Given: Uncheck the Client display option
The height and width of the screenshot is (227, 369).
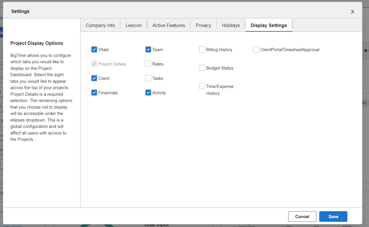Looking at the screenshot, I should point(94,78).
